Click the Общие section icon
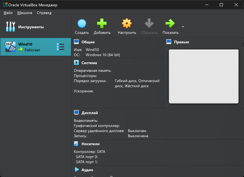 coord(76,42)
